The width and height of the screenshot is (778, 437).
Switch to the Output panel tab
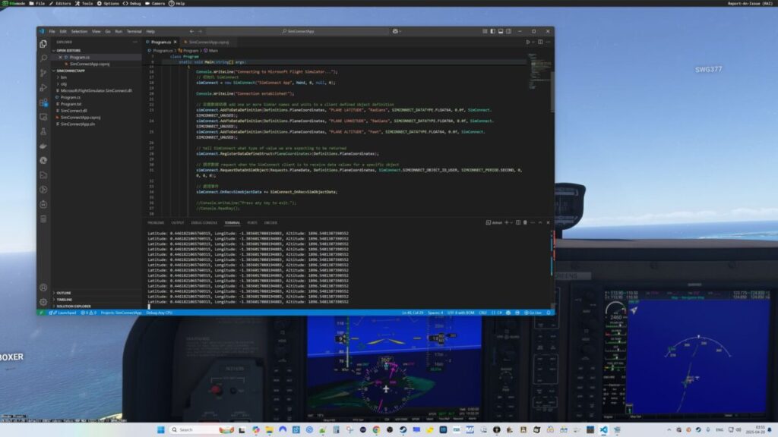pyautogui.click(x=177, y=223)
